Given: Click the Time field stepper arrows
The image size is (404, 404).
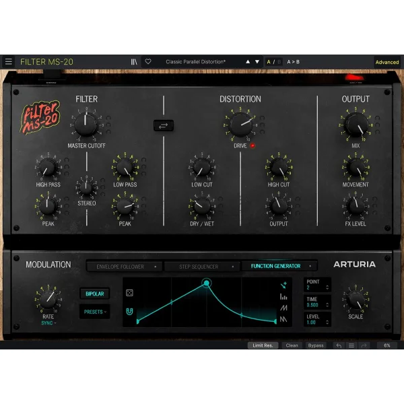Looking at the screenshot, I should 327,305.
